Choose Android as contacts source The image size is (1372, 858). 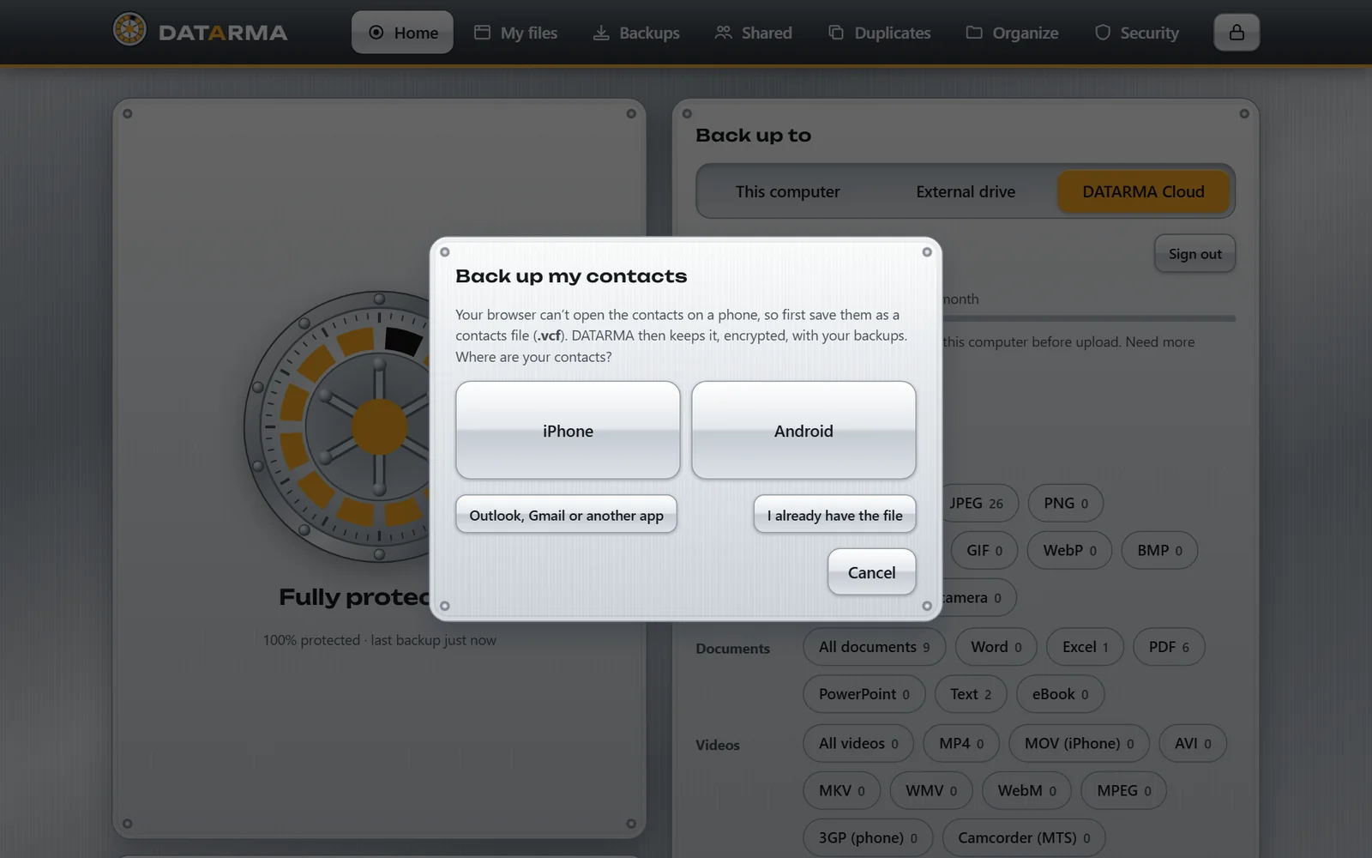point(803,431)
